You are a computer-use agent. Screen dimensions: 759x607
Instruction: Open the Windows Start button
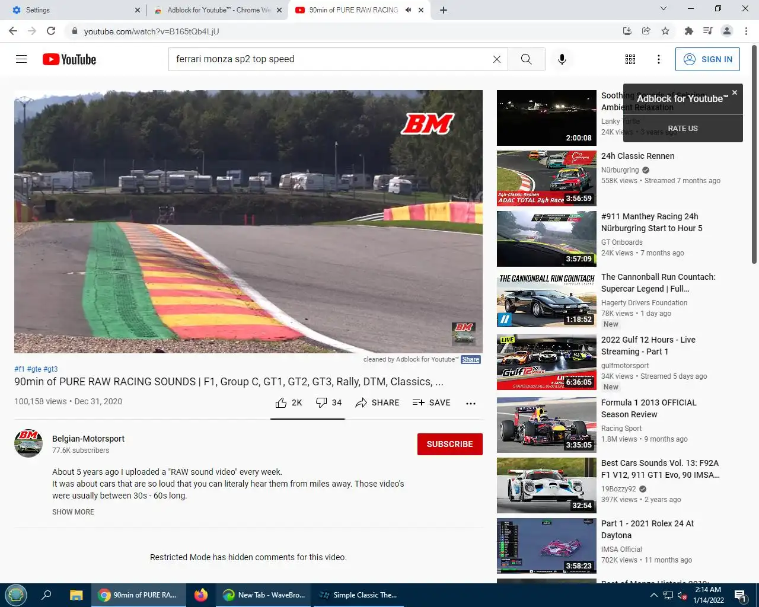pos(16,595)
